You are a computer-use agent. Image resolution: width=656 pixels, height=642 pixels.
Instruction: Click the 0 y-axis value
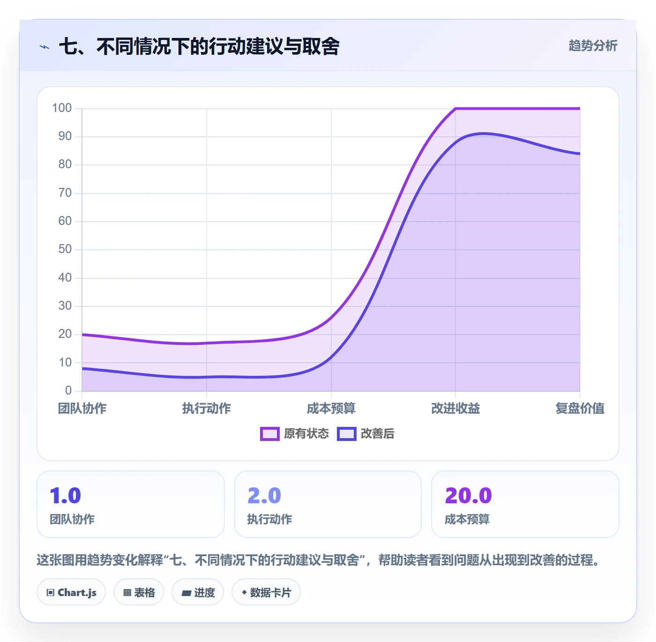68,390
